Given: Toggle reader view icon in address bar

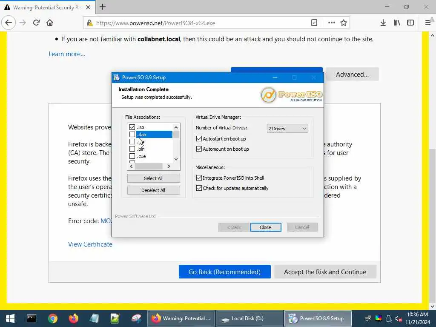Looking at the screenshot, I should (x=314, y=23).
